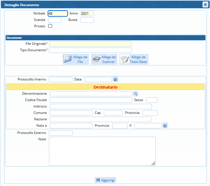210x186 pixels.
Task: Grab the Note textarea resize handle
Action: tap(153, 163)
